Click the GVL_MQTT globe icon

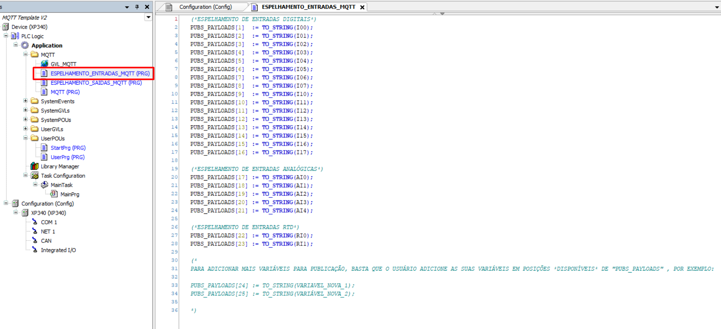45,64
